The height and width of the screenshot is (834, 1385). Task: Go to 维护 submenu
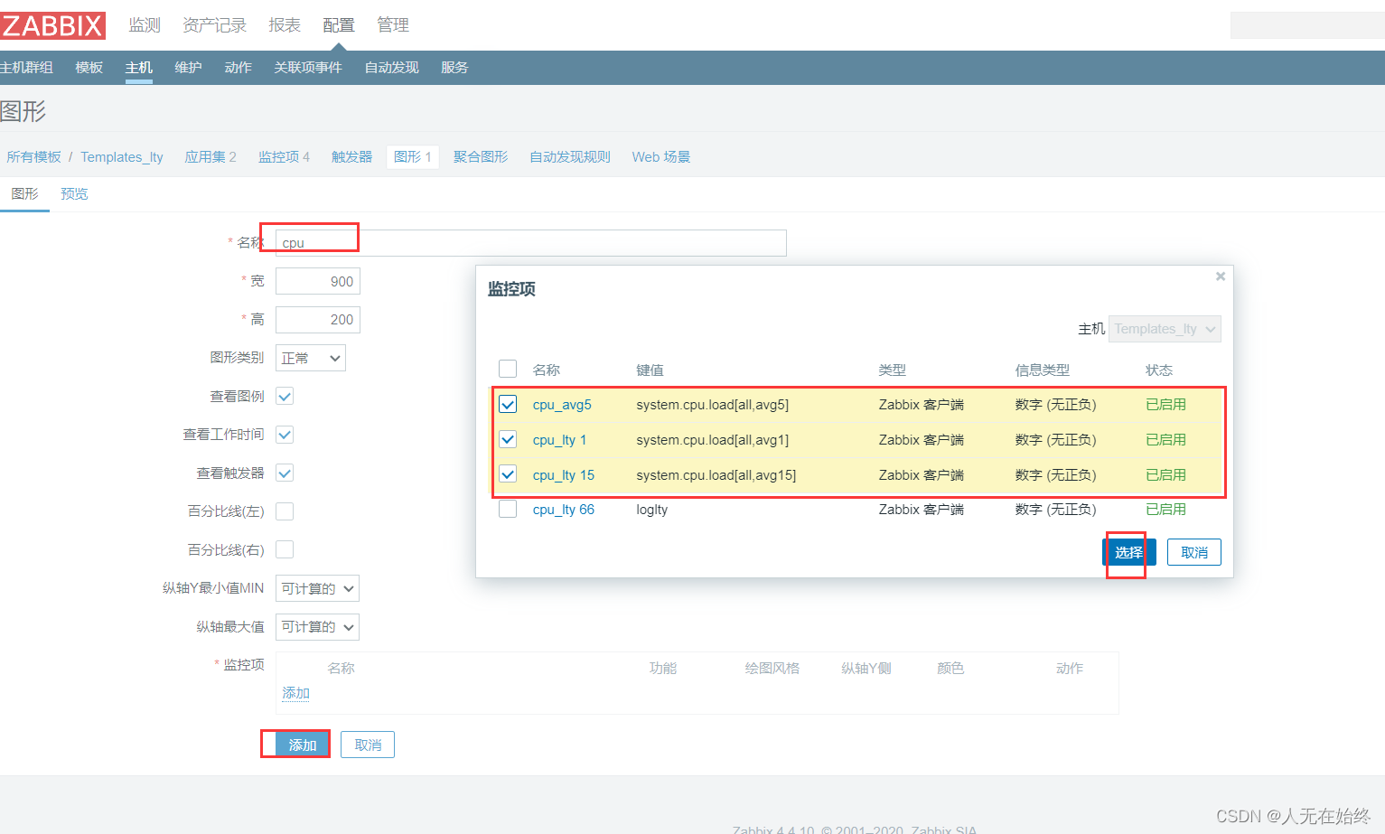tap(188, 68)
